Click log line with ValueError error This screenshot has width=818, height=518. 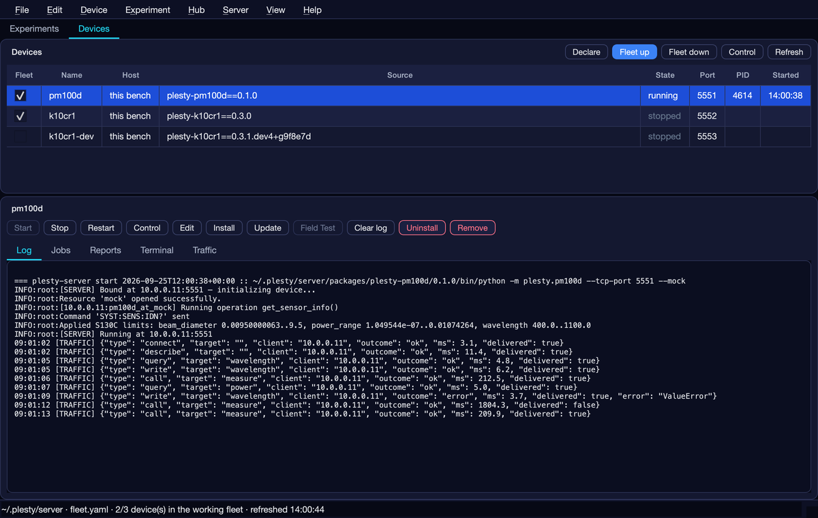365,396
